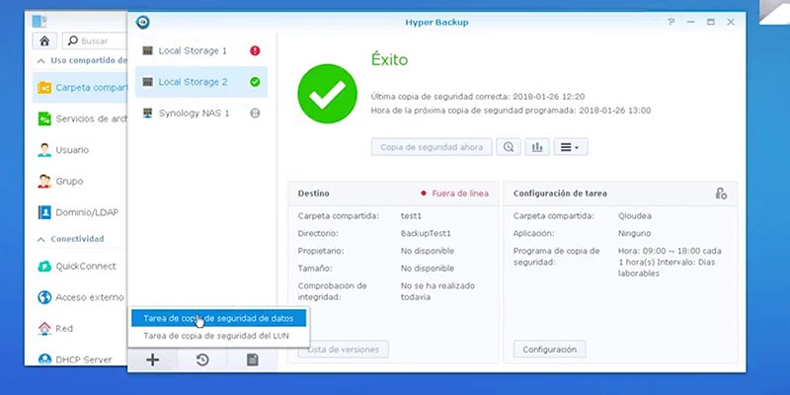Open Acceso externo in Control Panel
Image resolution: width=790 pixels, height=395 pixels.
(x=80, y=297)
